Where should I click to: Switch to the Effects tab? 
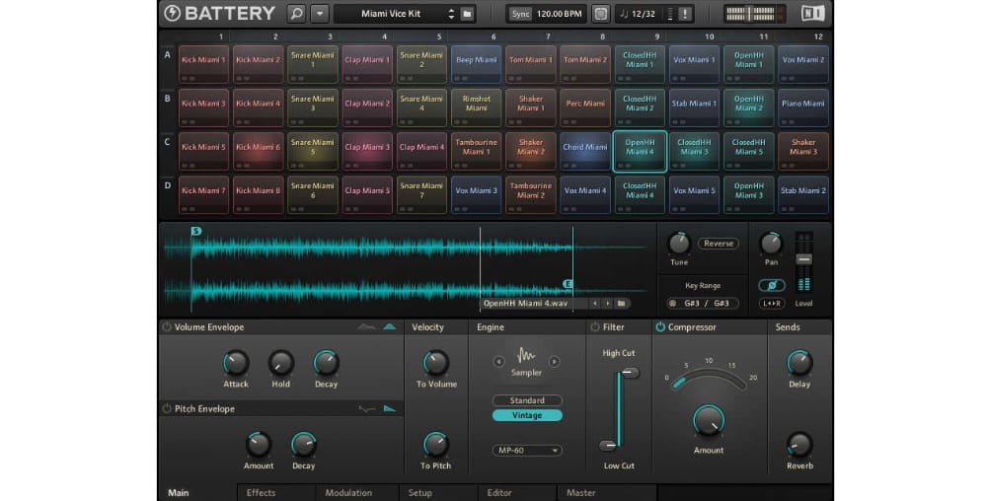(x=261, y=493)
